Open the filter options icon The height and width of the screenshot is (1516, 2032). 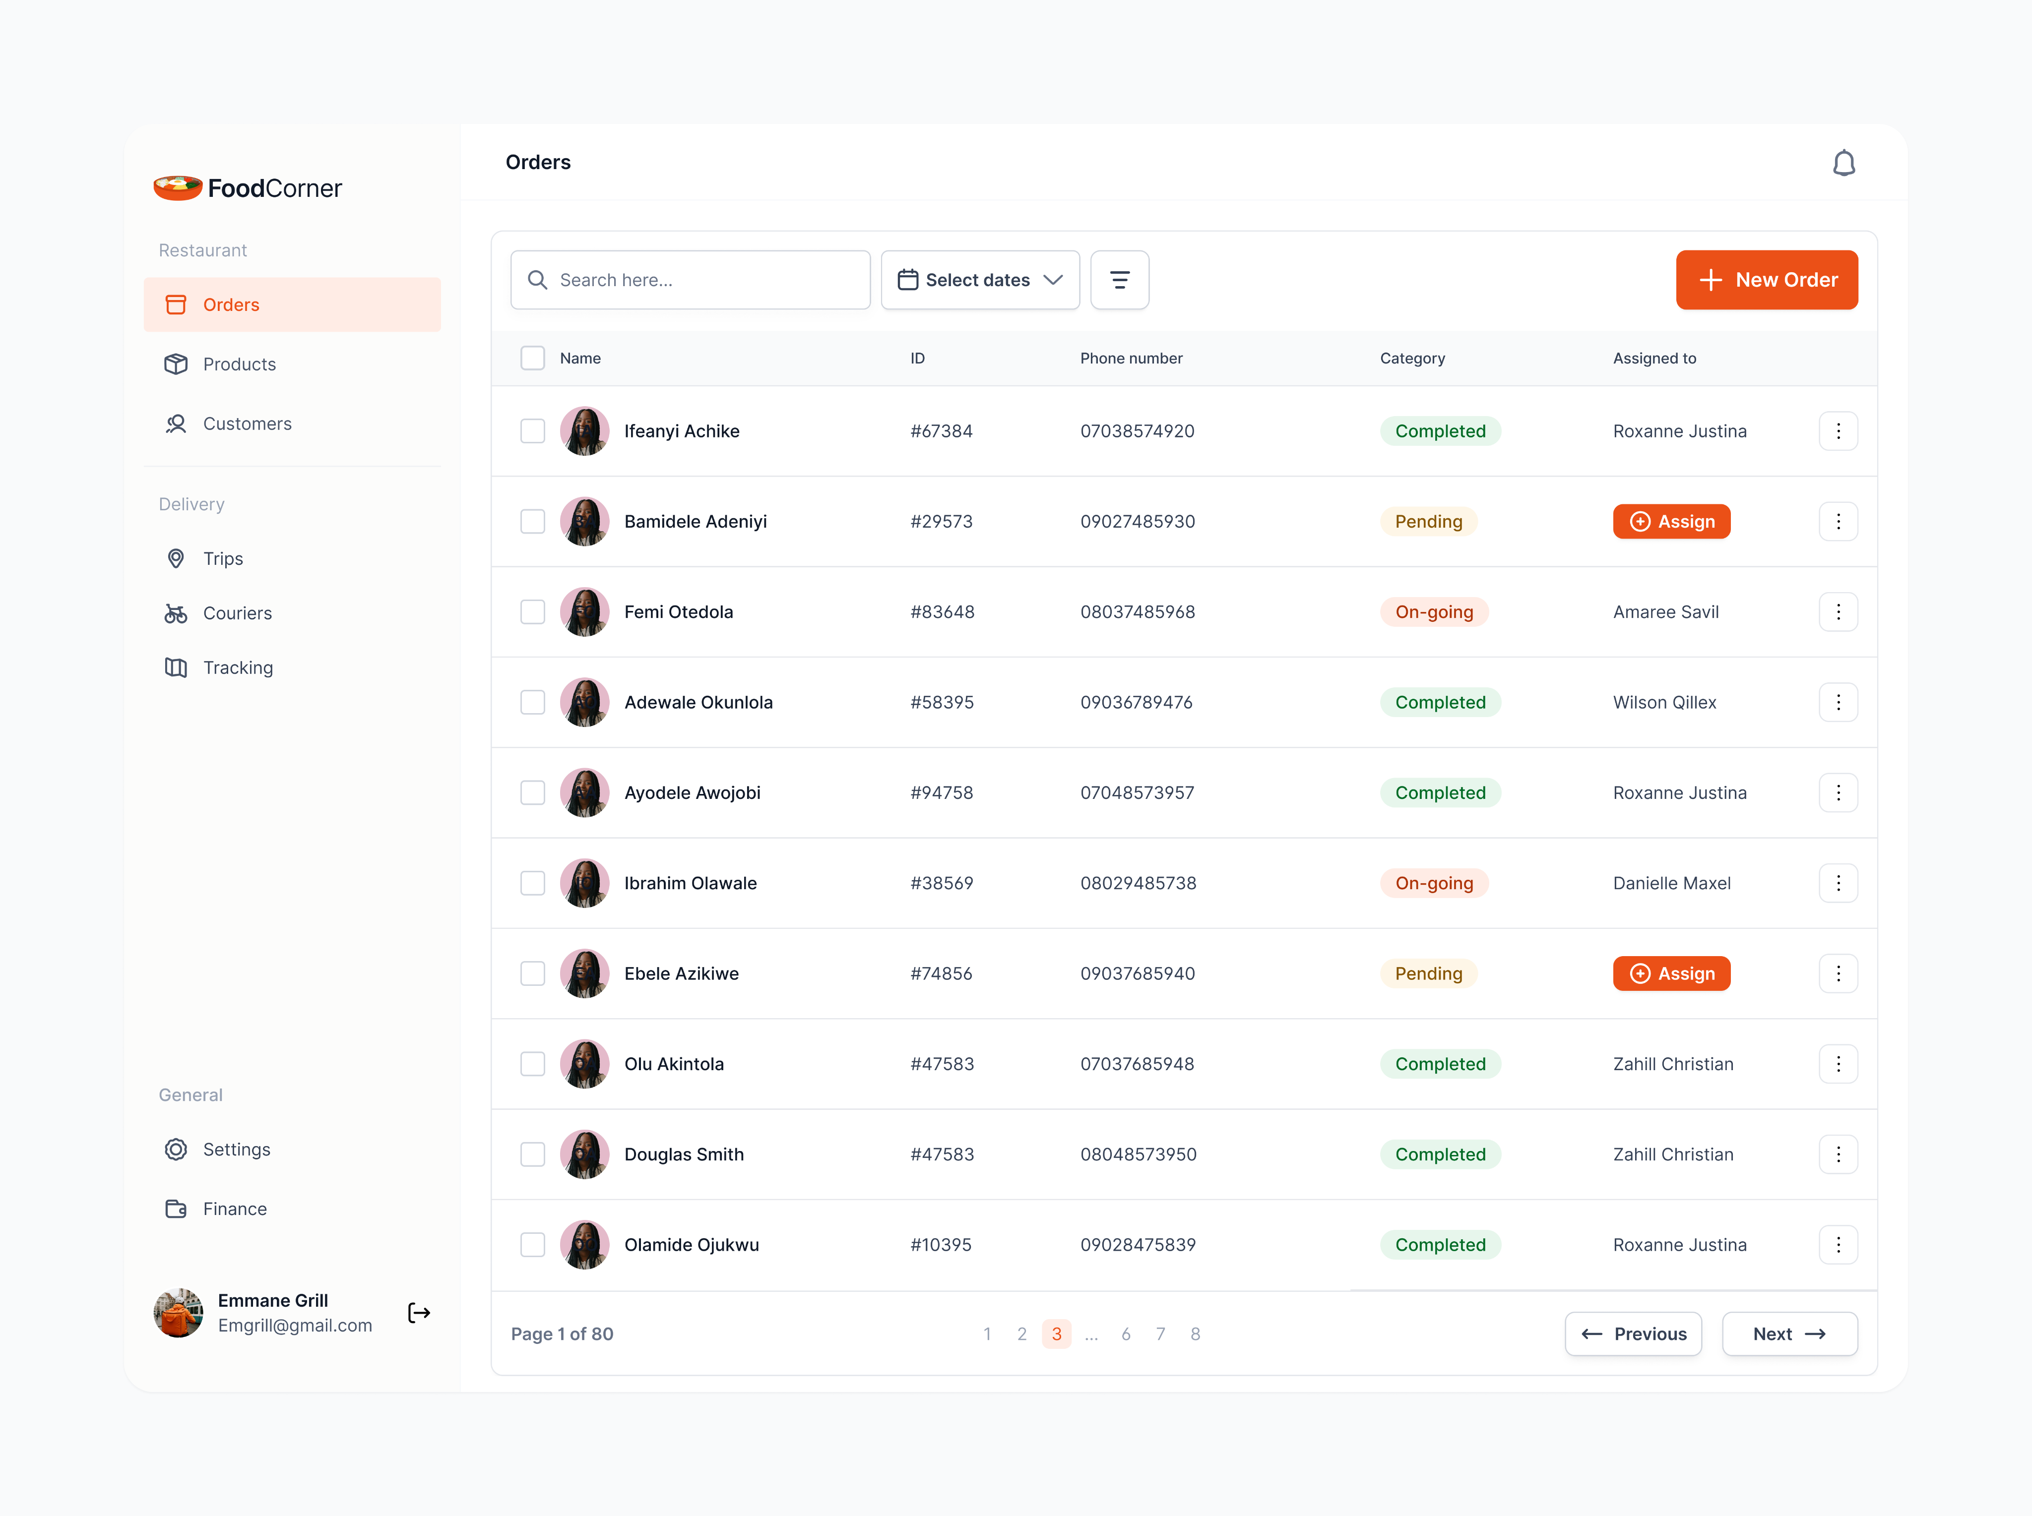pos(1119,280)
